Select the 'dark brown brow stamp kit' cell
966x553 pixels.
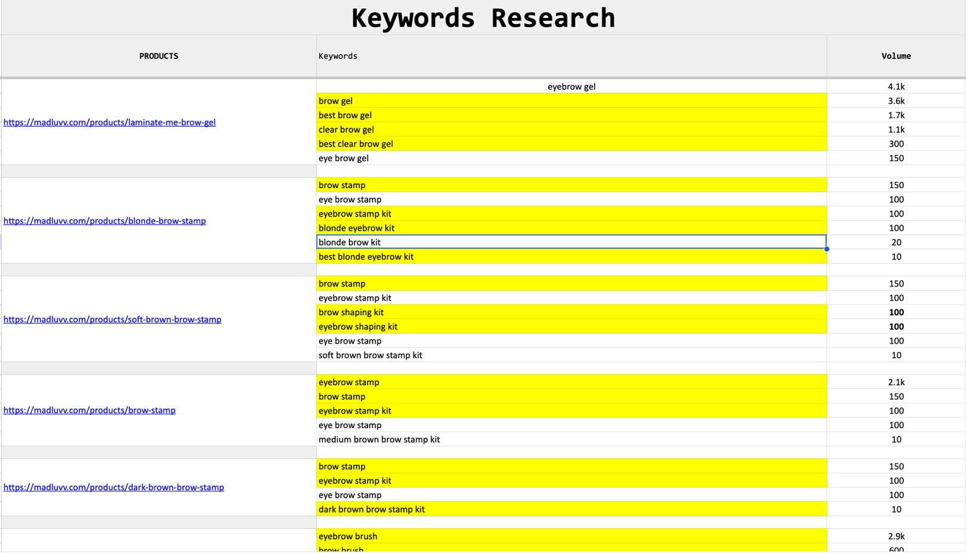click(571, 510)
